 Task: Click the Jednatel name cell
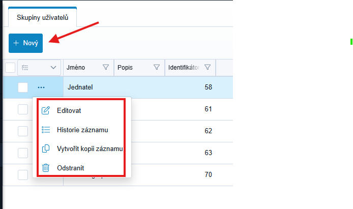click(x=80, y=87)
